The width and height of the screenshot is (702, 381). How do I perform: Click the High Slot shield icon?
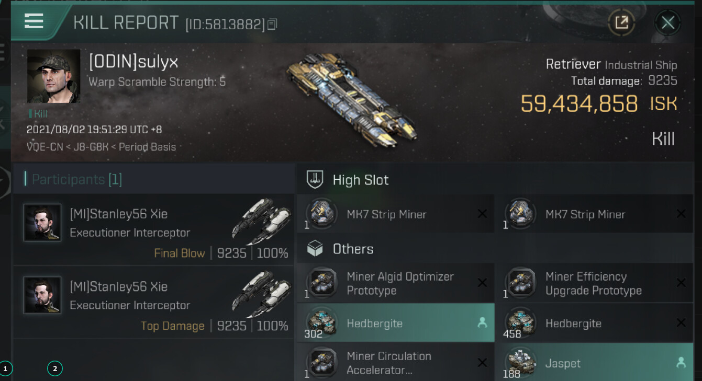[315, 180]
